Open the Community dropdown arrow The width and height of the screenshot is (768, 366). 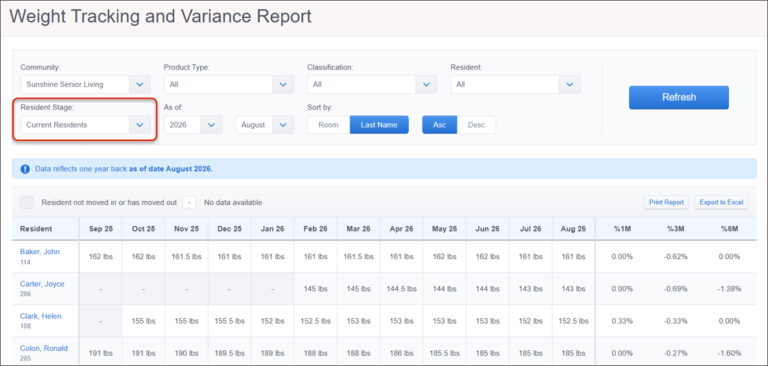[x=140, y=84]
